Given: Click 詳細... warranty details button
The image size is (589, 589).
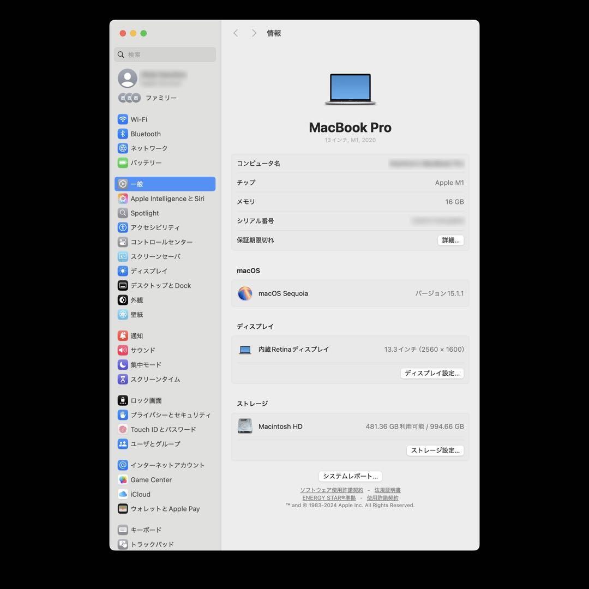Looking at the screenshot, I should [451, 240].
